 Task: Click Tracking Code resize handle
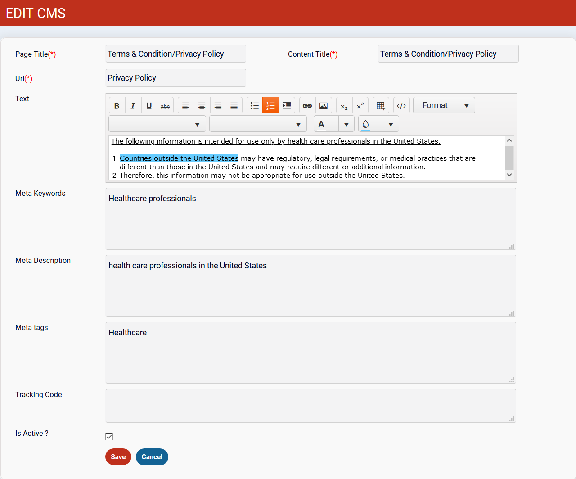[512, 419]
